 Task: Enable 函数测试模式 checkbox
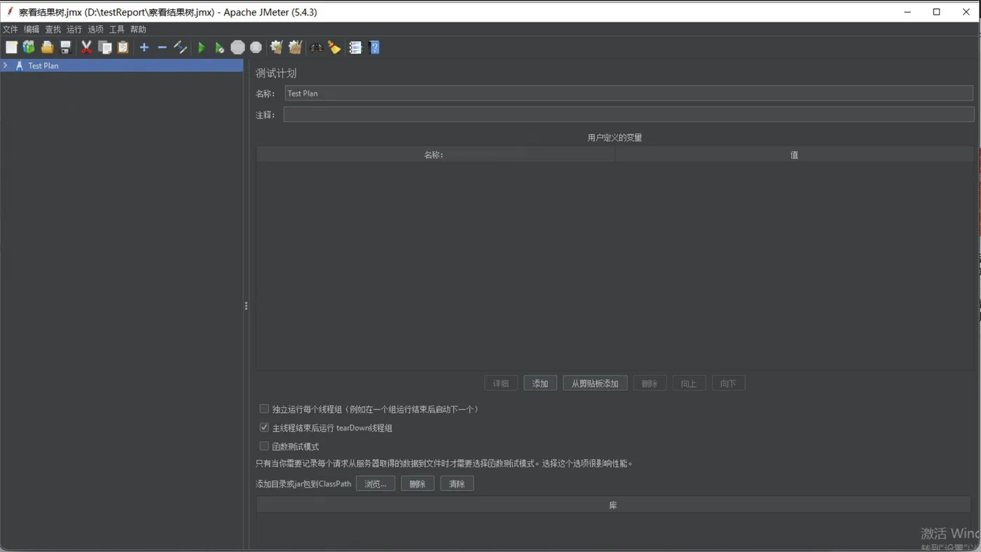(x=264, y=446)
